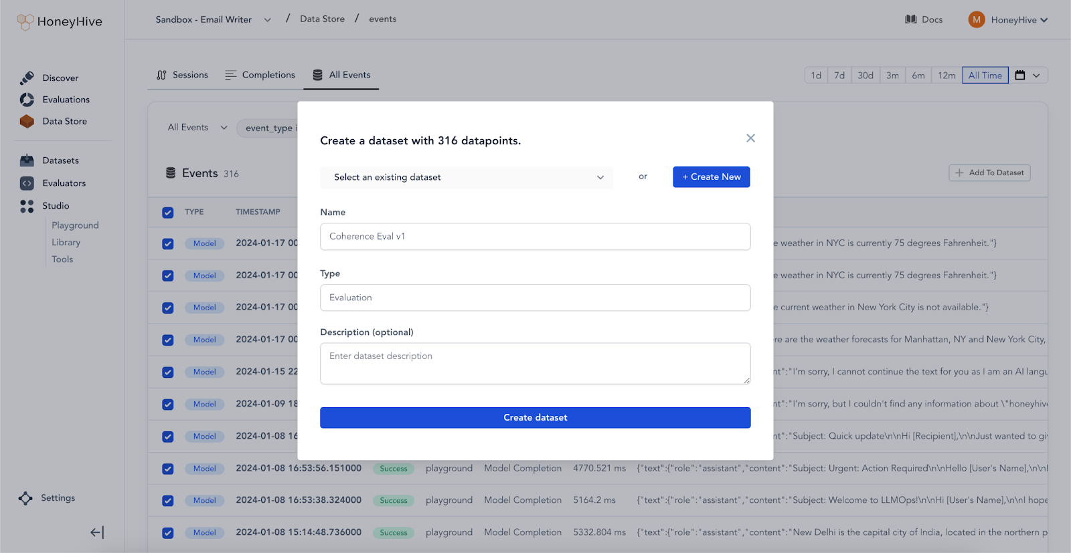The image size is (1071, 553).
Task: Click the events breadcrumb
Action: [383, 19]
